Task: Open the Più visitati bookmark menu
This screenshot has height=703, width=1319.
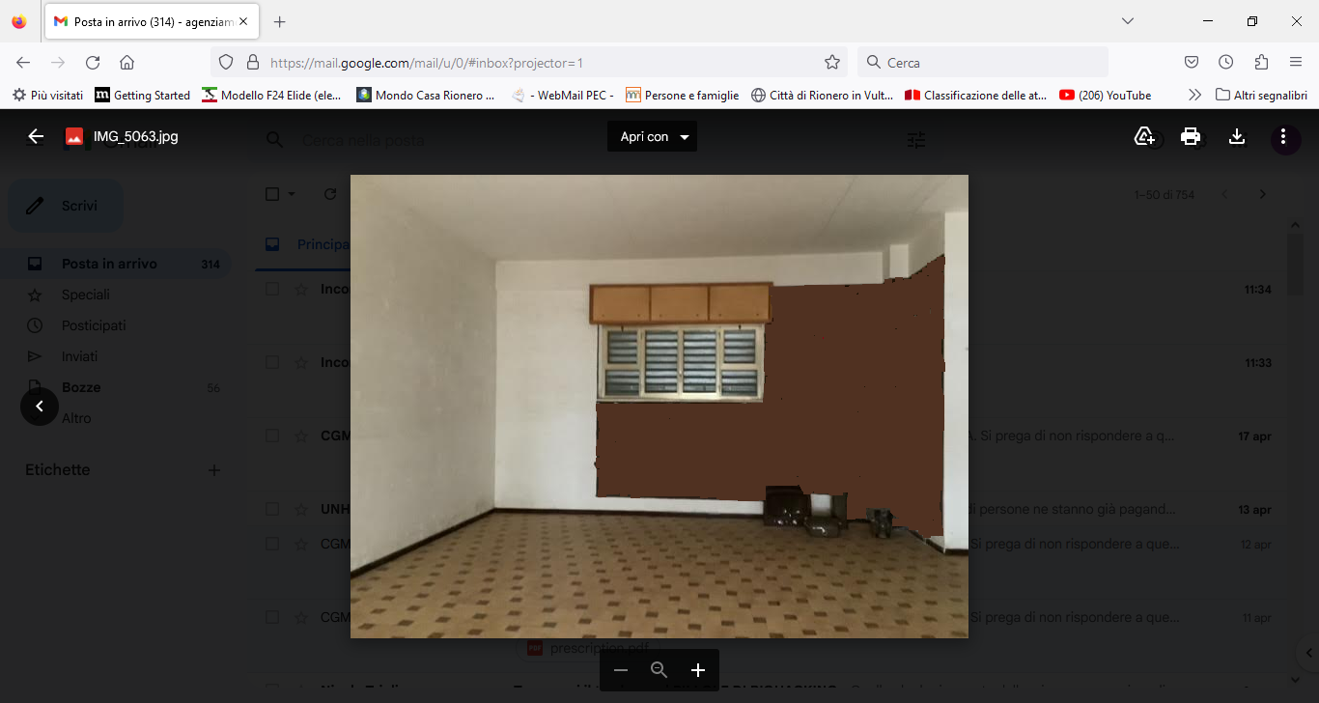Action: [47, 95]
